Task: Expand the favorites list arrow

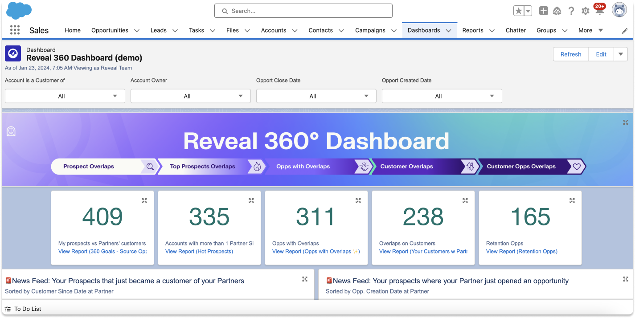Action: tap(528, 11)
